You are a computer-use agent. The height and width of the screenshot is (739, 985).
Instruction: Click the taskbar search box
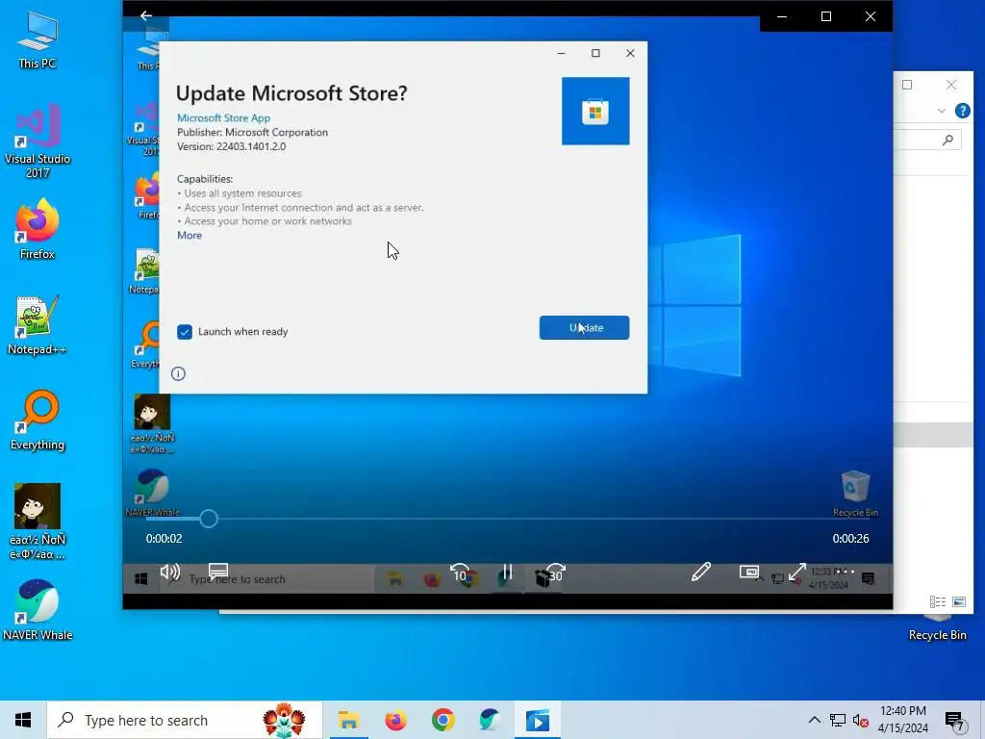pos(185,720)
